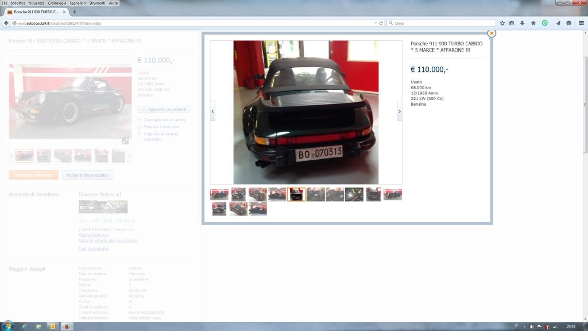Select second thumbnail in second row
The width and height of the screenshot is (588, 331).
pos(238,209)
